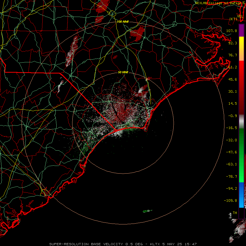
Task: Click the 107.8 velocity scale value
Action: 232,31
